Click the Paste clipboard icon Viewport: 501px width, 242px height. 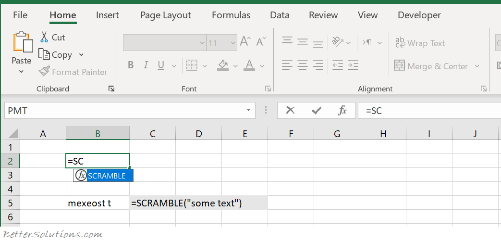click(x=23, y=42)
